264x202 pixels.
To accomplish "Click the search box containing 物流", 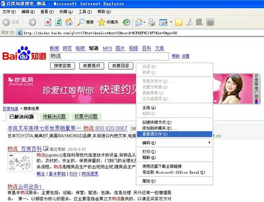I will coord(109,56).
